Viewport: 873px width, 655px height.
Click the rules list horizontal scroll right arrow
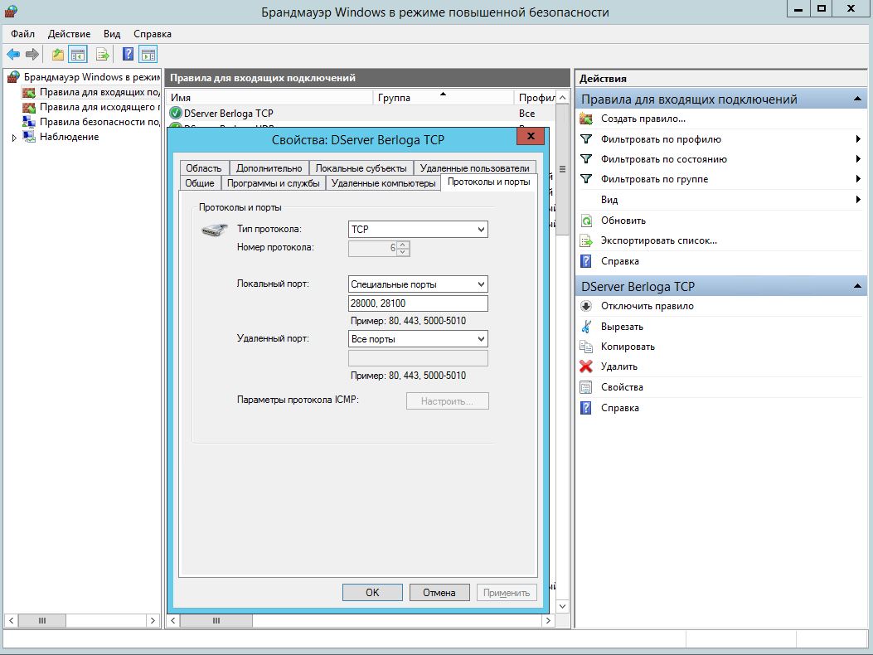click(x=548, y=620)
